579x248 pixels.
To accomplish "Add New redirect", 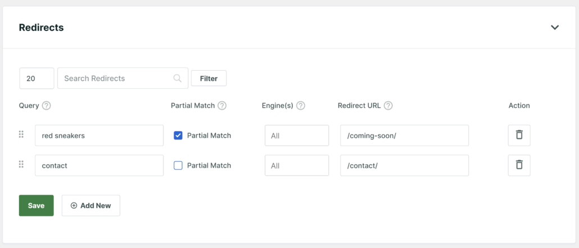I will (91, 205).
